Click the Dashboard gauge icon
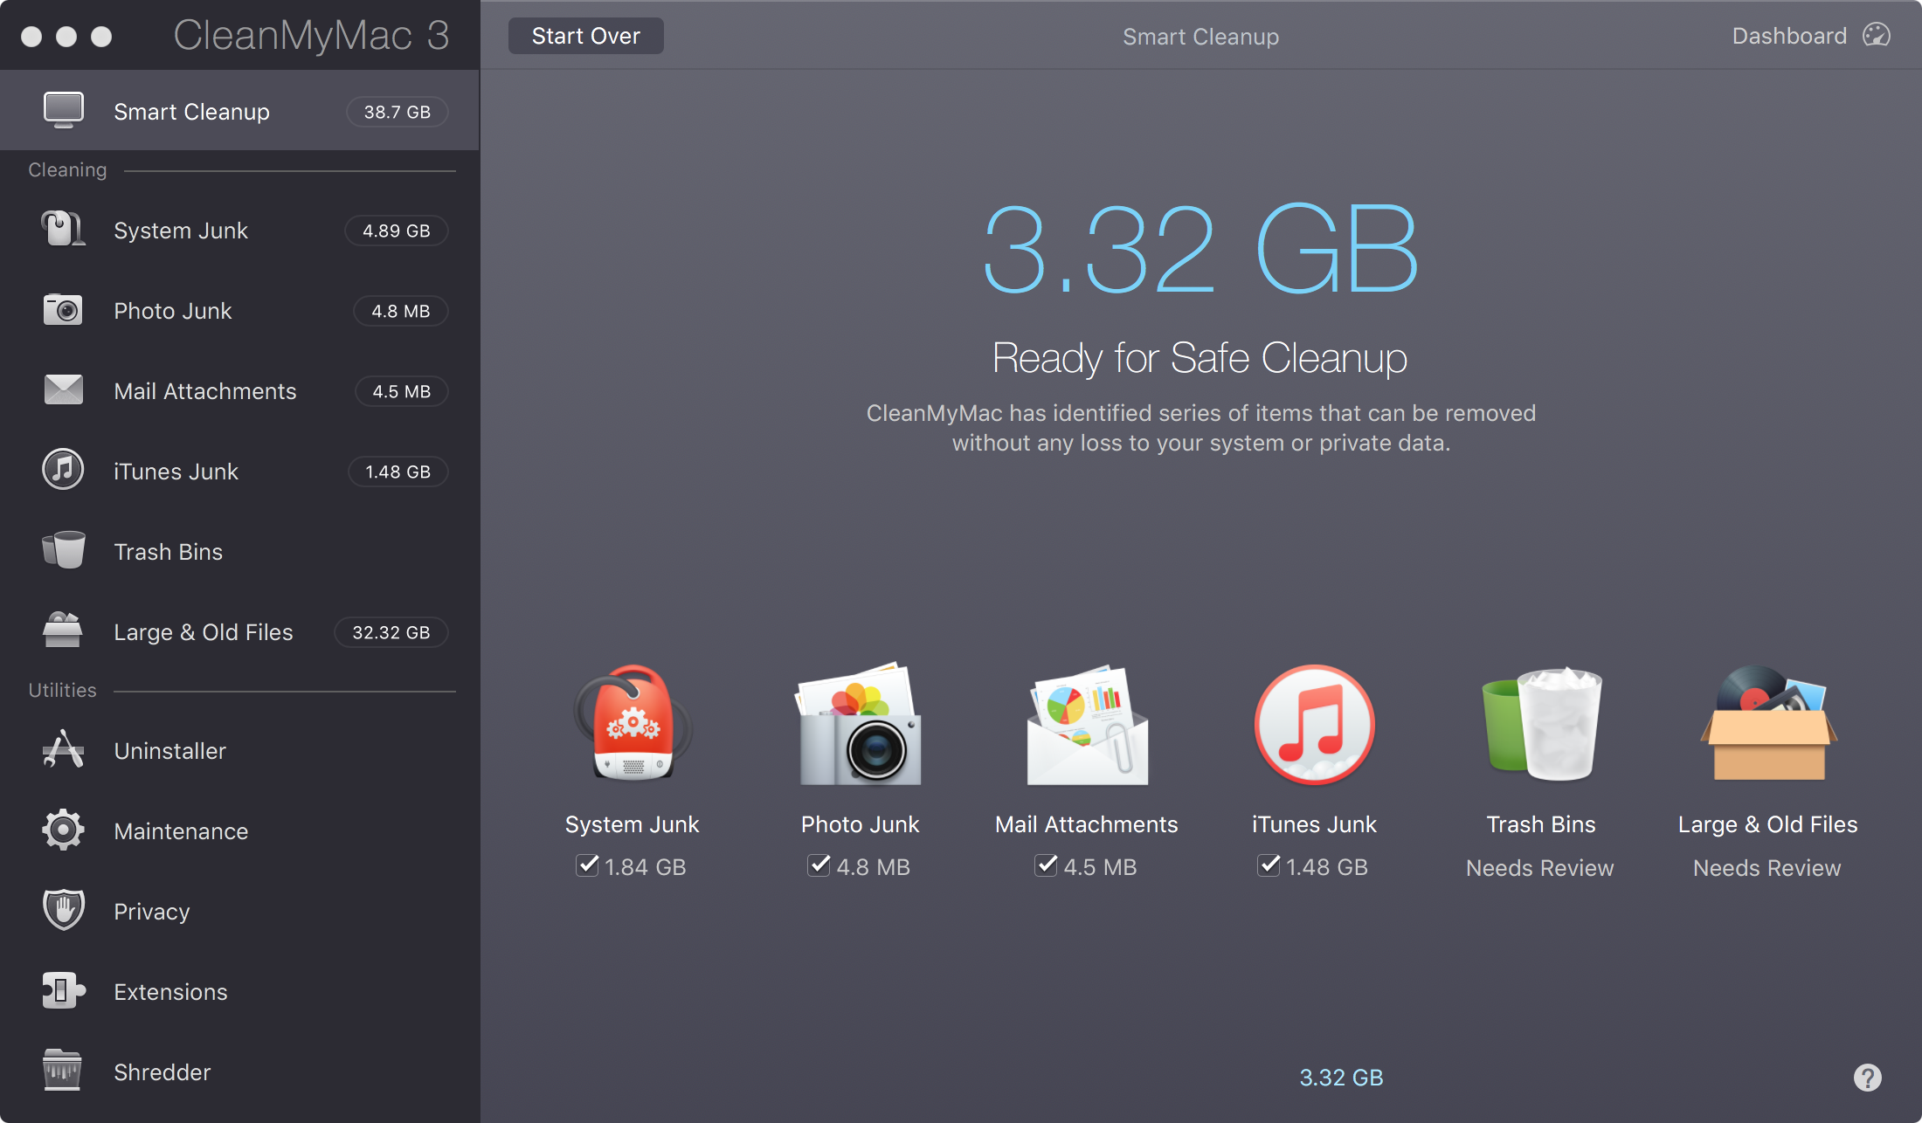The height and width of the screenshot is (1123, 1922). (x=1876, y=36)
